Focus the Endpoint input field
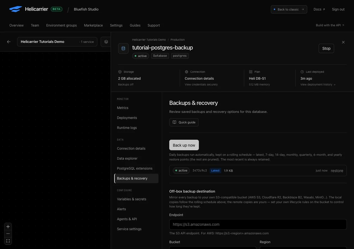The width and height of the screenshot is (354, 249). pyautogui.click(x=258, y=224)
